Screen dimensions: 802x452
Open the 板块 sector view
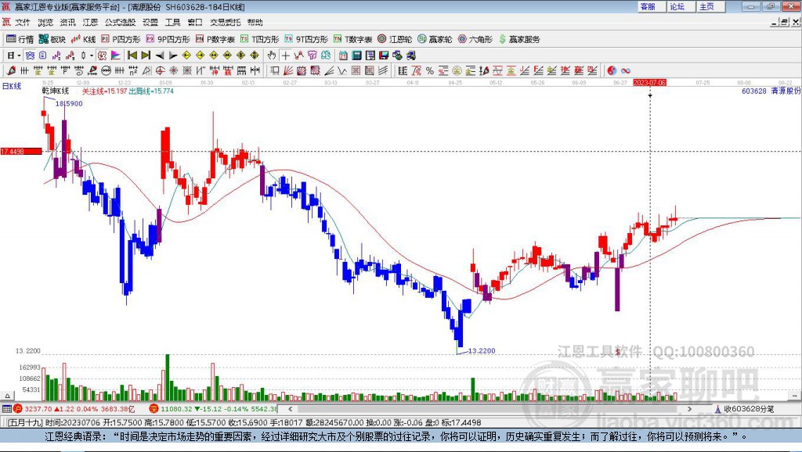pos(52,39)
